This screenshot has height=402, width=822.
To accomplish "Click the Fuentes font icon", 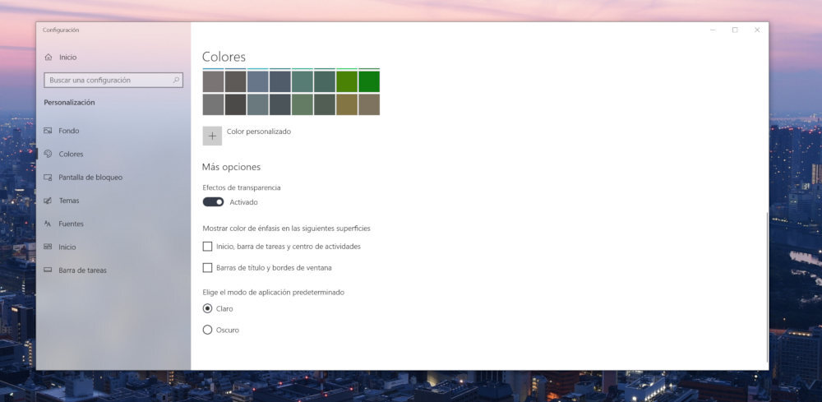I will [48, 224].
